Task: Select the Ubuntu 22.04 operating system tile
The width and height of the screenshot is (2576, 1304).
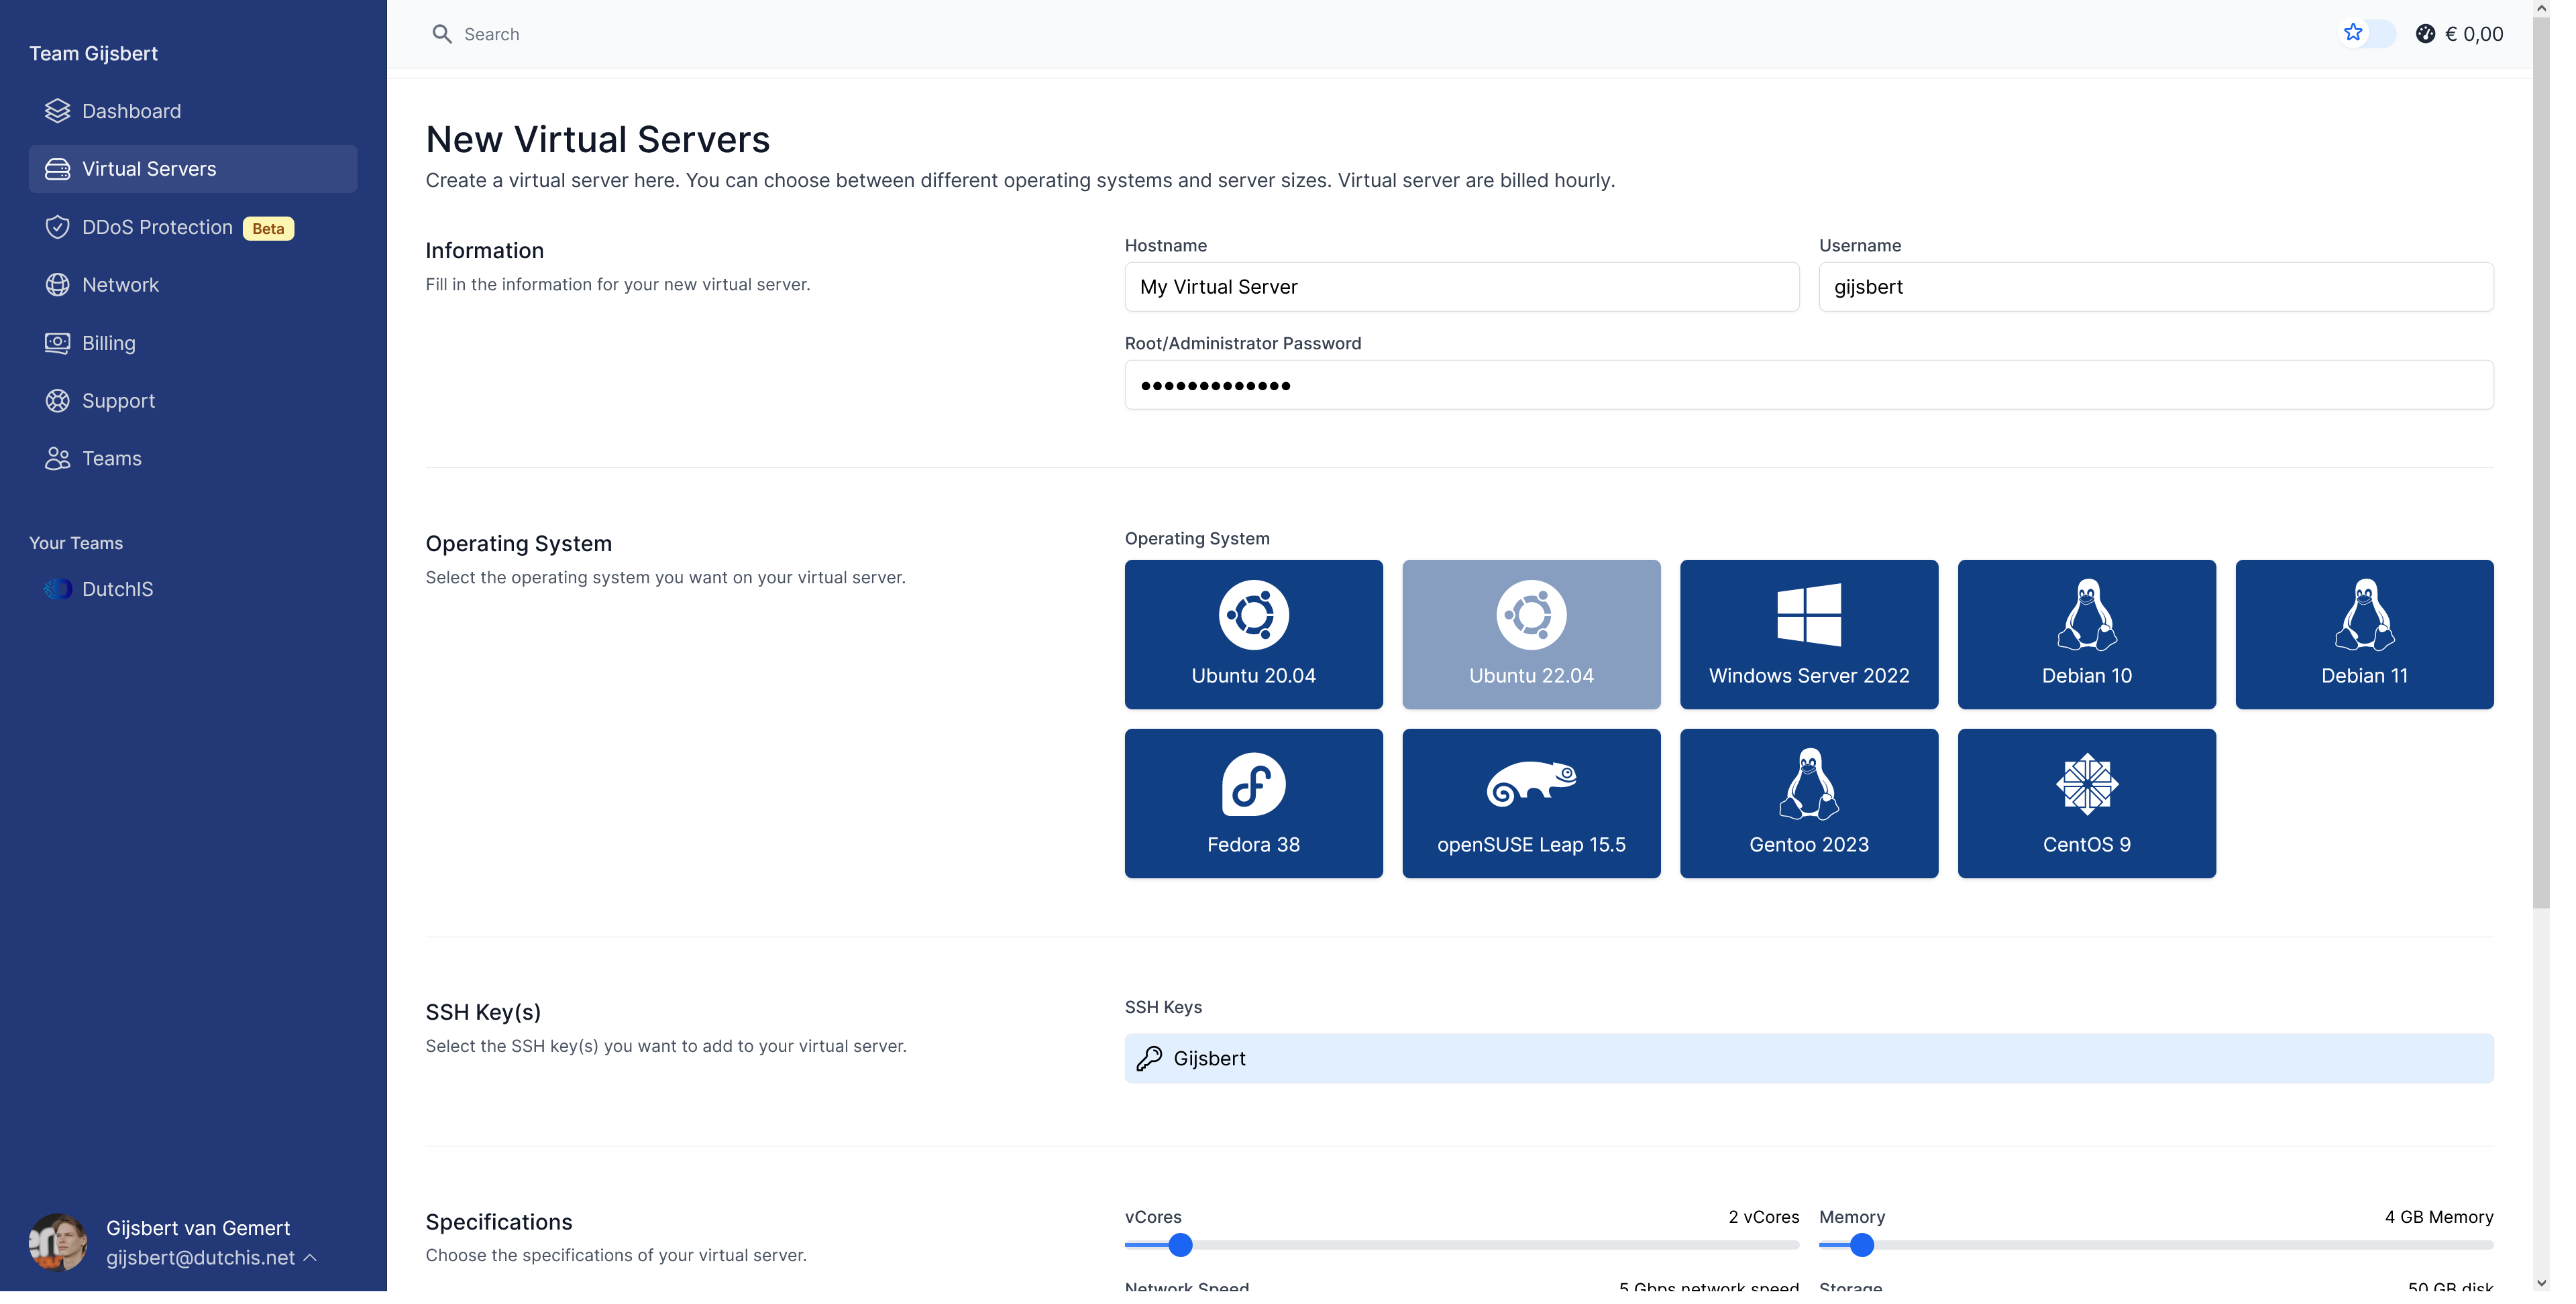Action: pos(1547,640)
